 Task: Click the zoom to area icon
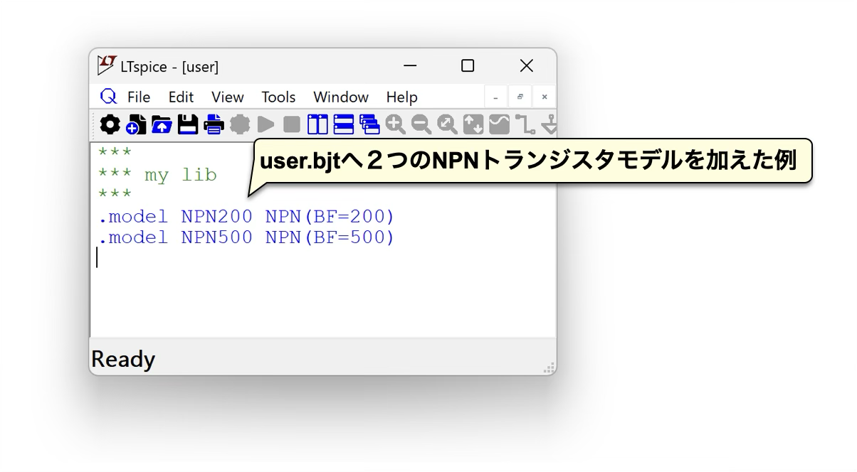point(447,125)
